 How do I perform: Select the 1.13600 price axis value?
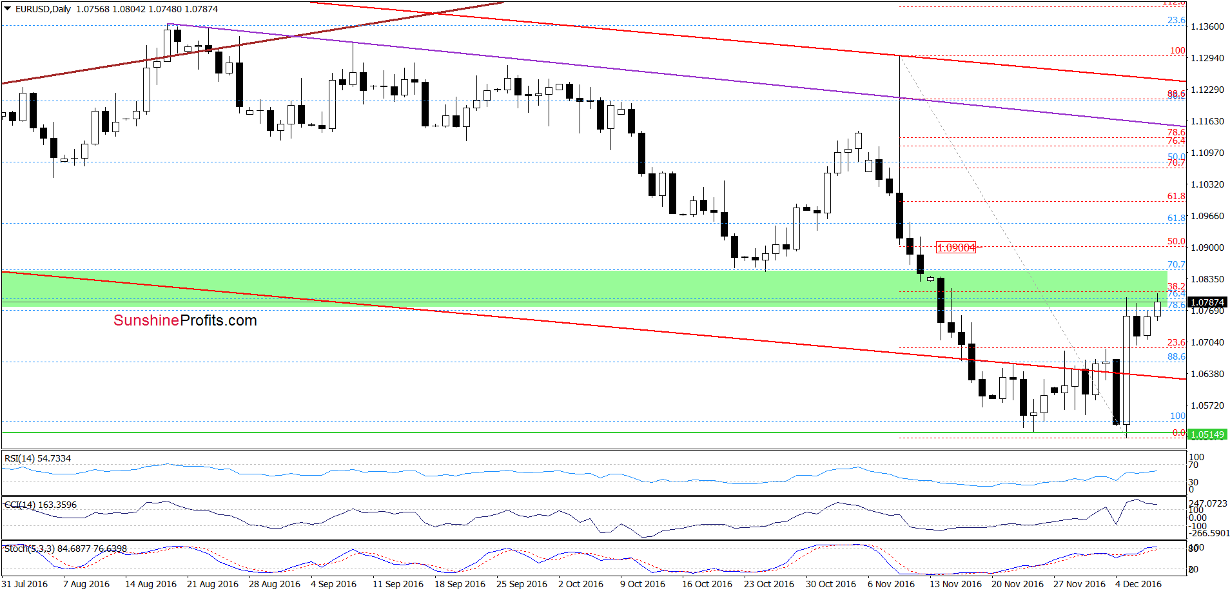coord(1207,26)
